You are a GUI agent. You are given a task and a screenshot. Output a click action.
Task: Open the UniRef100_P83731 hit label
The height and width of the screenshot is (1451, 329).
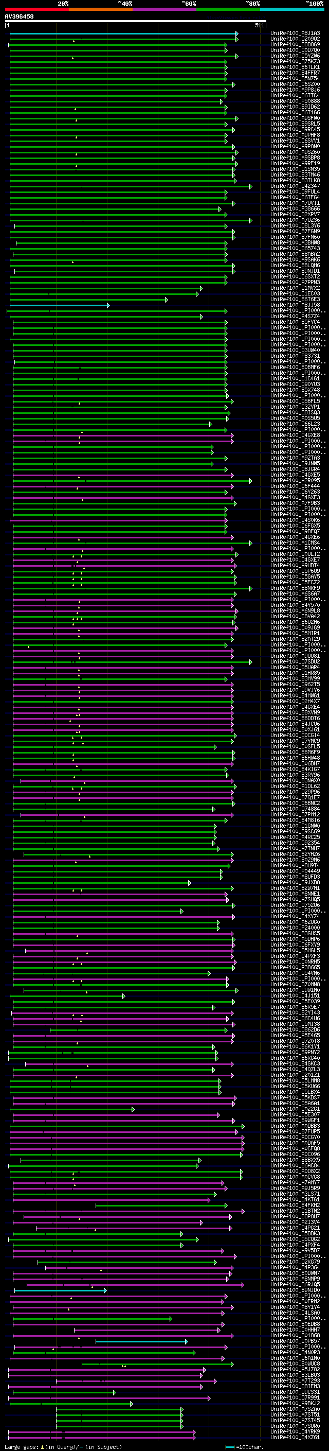pyautogui.click(x=295, y=356)
